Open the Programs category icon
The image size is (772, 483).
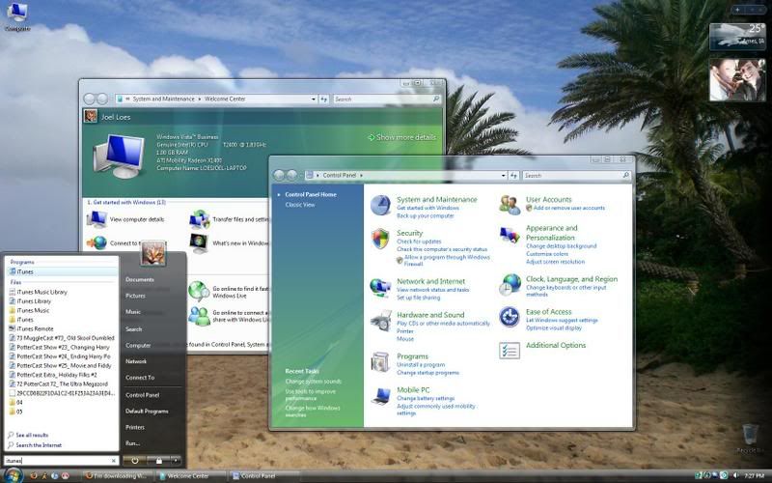point(380,362)
